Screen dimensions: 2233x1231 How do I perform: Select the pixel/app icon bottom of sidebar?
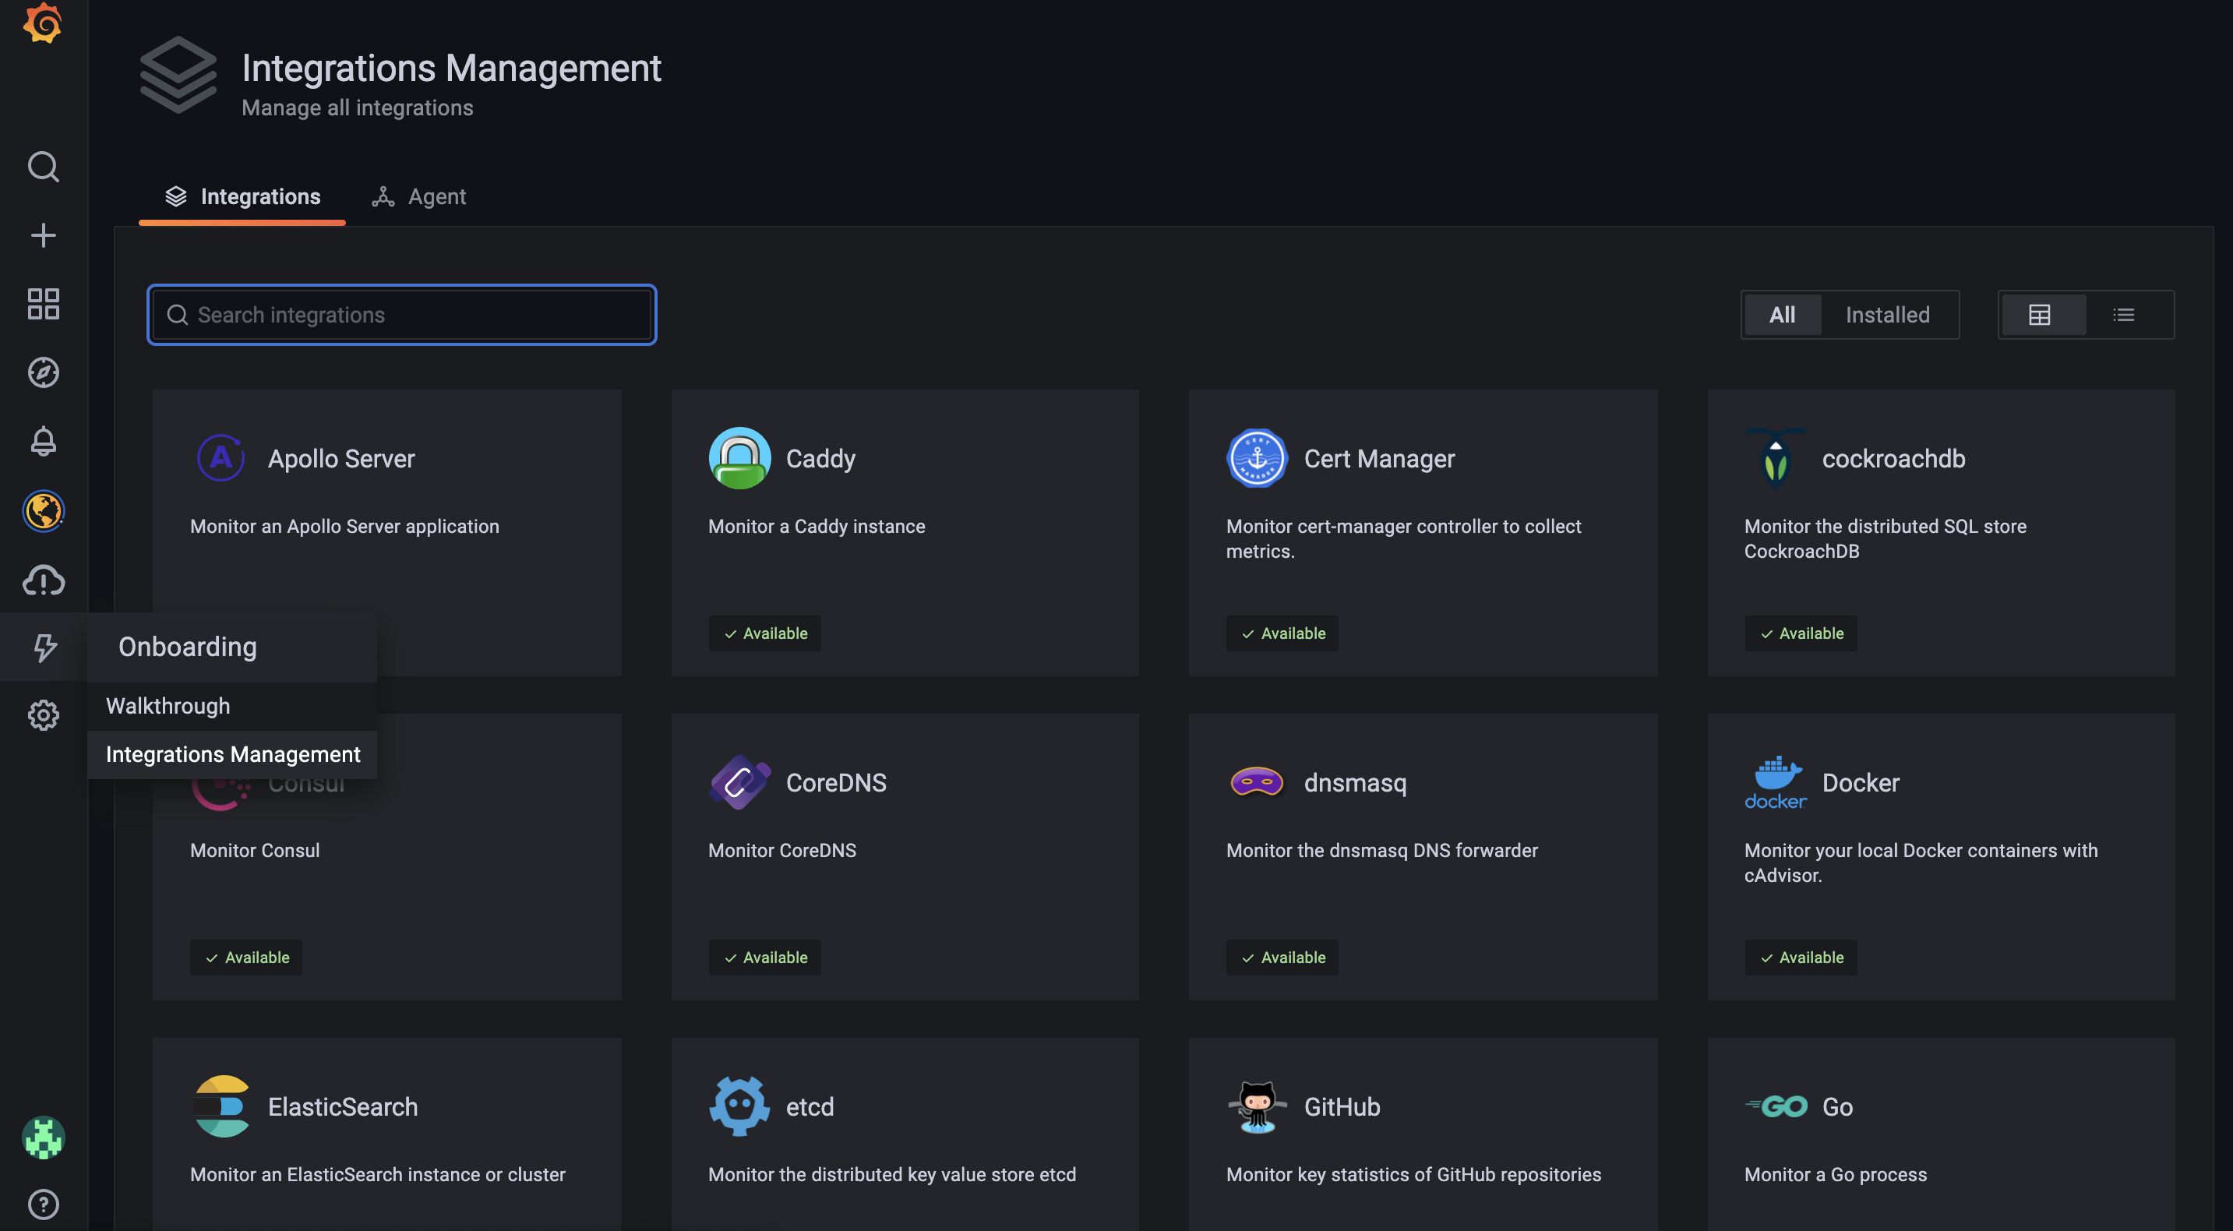pyautogui.click(x=42, y=1137)
